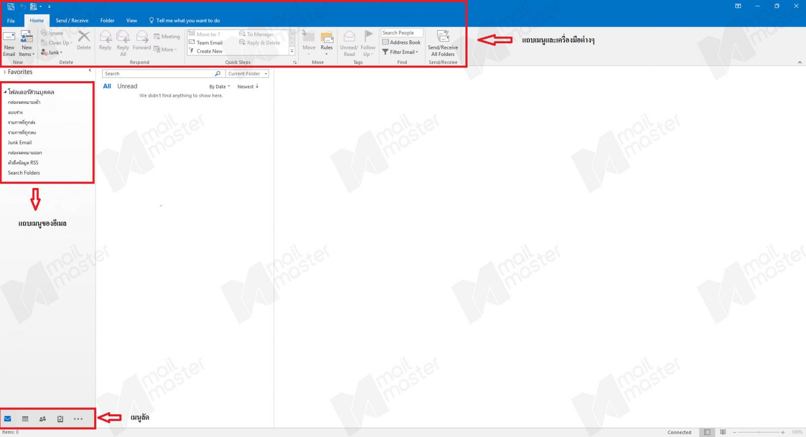Minimize the folder pane arrow
This screenshot has width=806, height=437.
tap(90, 71)
